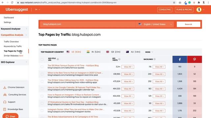Collapse the Competitive Analysis section
Viewport: 211px width, 118px height.
pyautogui.click(x=14, y=35)
